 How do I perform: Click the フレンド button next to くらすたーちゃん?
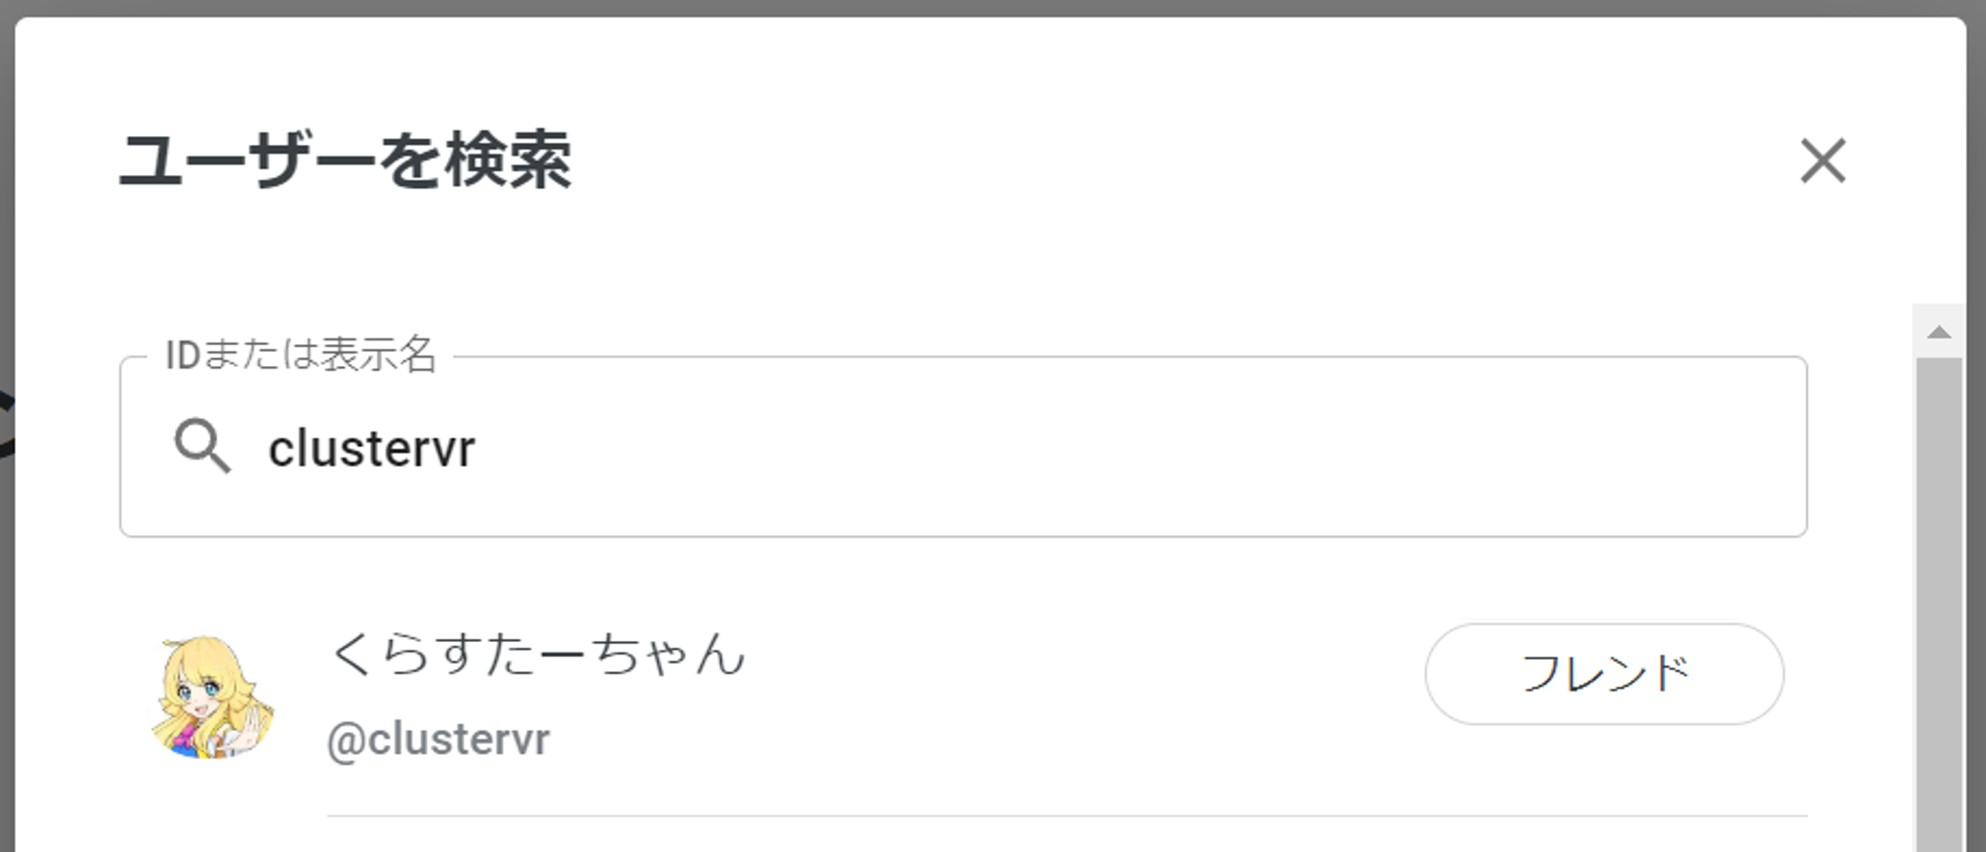(x=1606, y=673)
